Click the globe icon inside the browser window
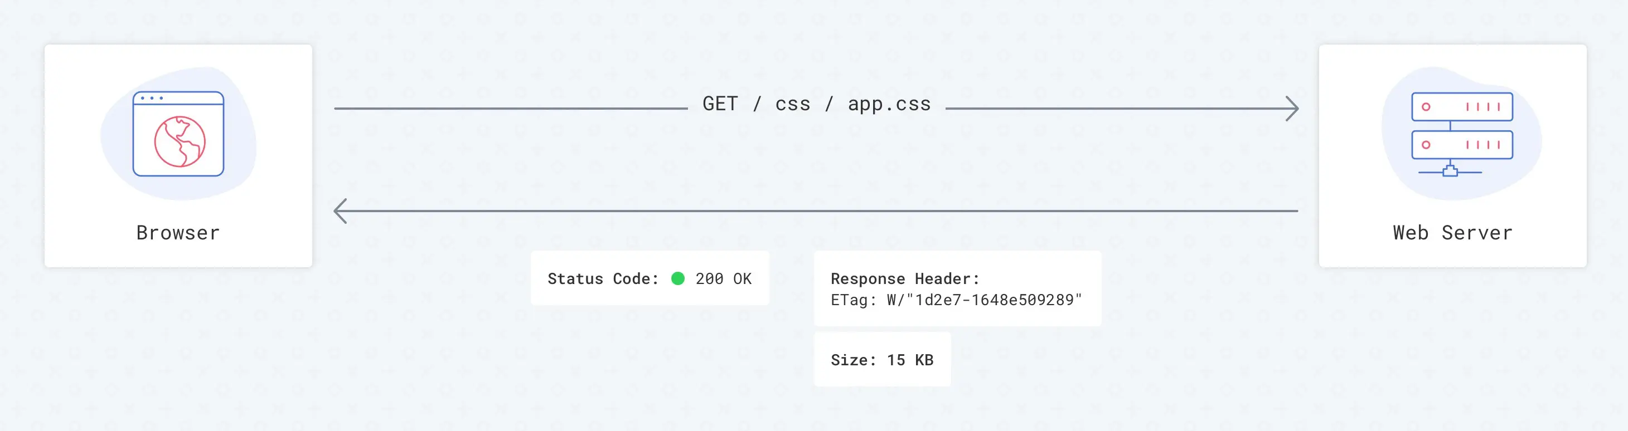Screen dimensions: 1628x431 click(180, 141)
